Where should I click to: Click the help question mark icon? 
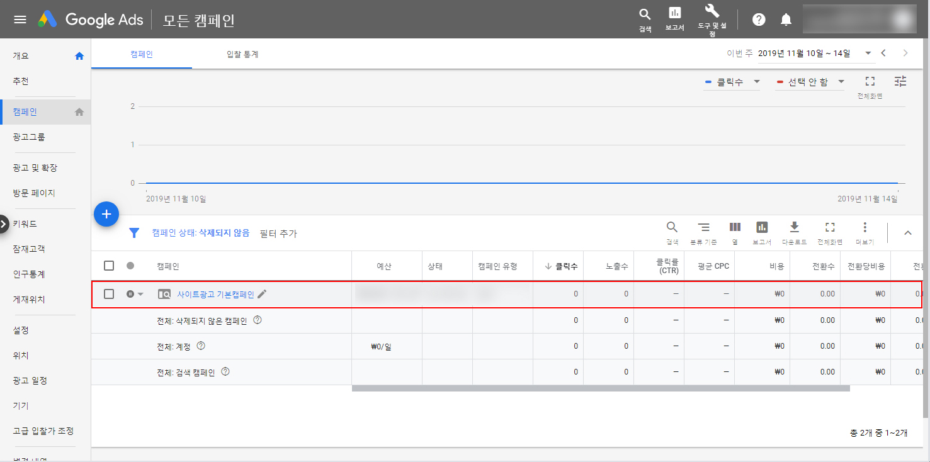[759, 20]
